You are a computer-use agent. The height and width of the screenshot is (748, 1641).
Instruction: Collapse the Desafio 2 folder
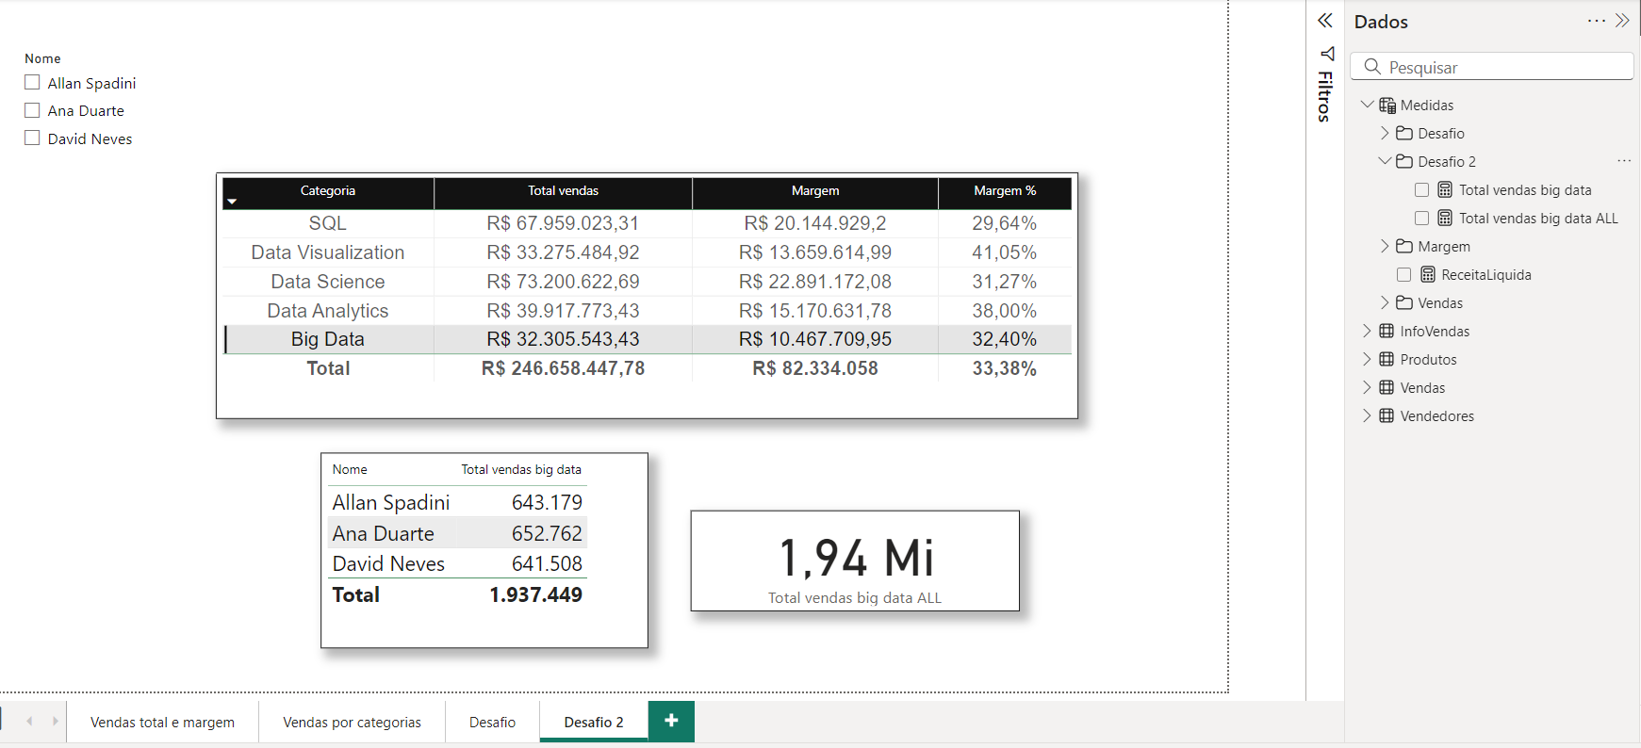tap(1385, 161)
